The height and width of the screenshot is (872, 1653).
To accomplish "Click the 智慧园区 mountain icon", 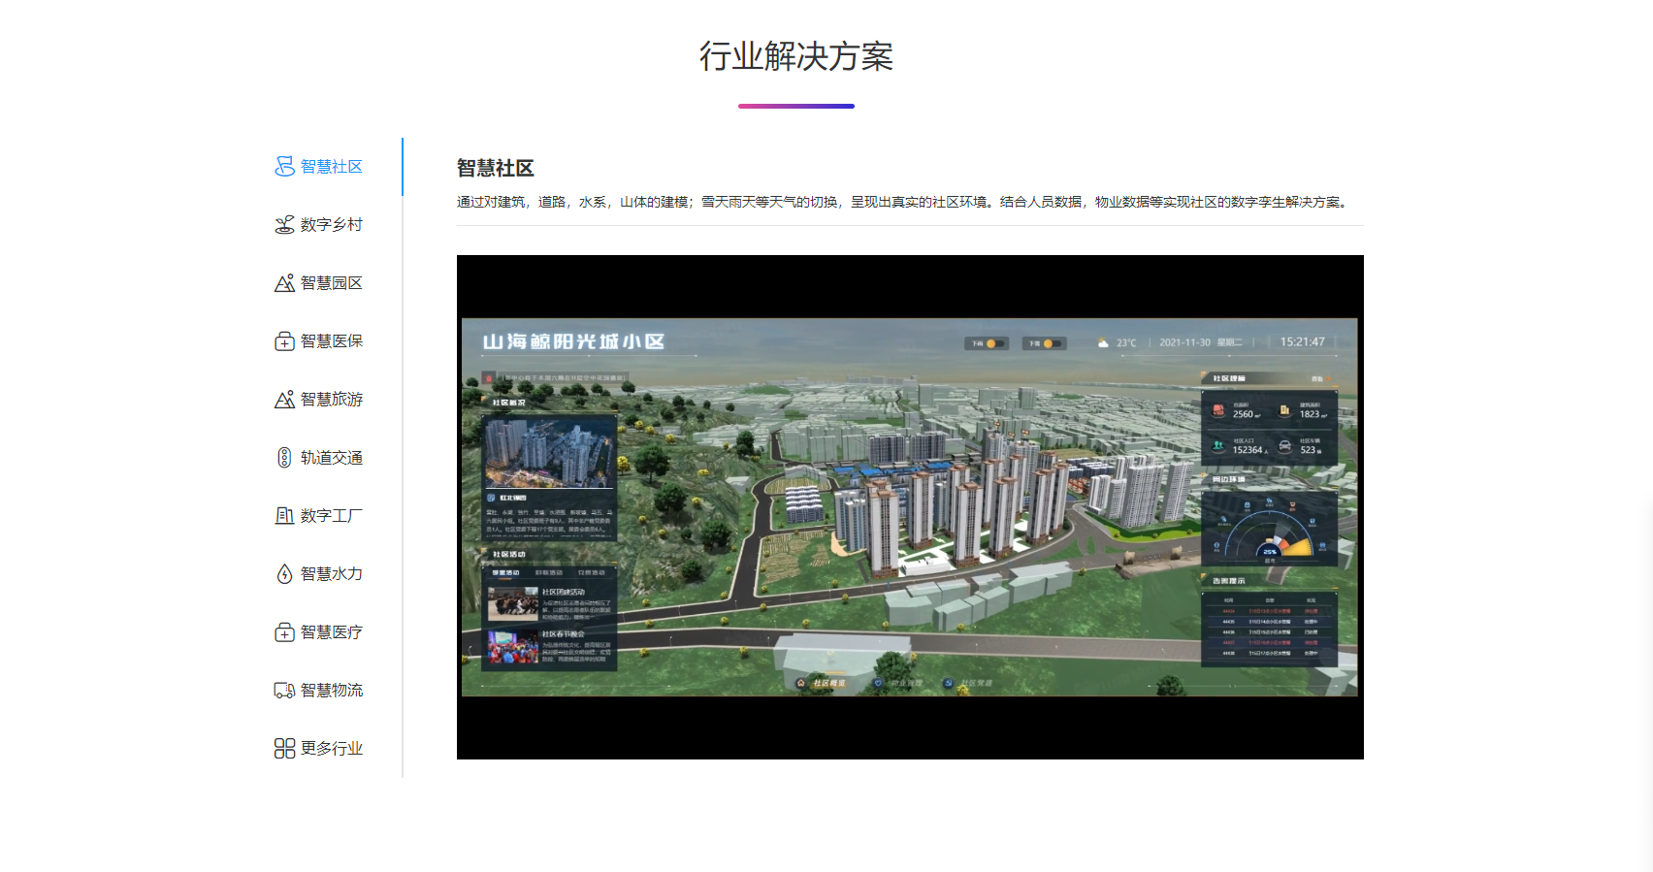I will 284,283.
